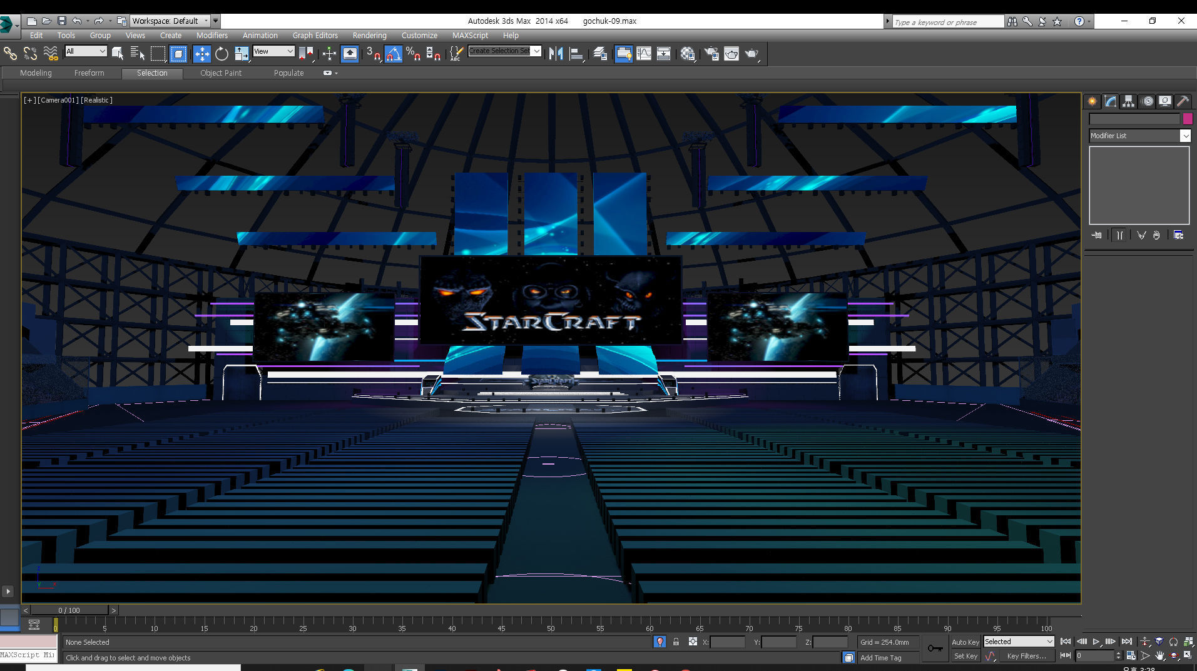Pick the Rectangular Selection Region tool
This screenshot has width=1197, height=671.
[158, 54]
